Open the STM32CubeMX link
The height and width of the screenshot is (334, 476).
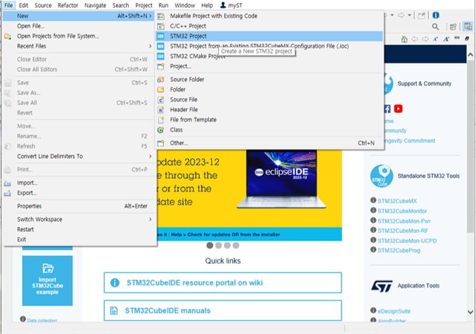click(x=397, y=201)
